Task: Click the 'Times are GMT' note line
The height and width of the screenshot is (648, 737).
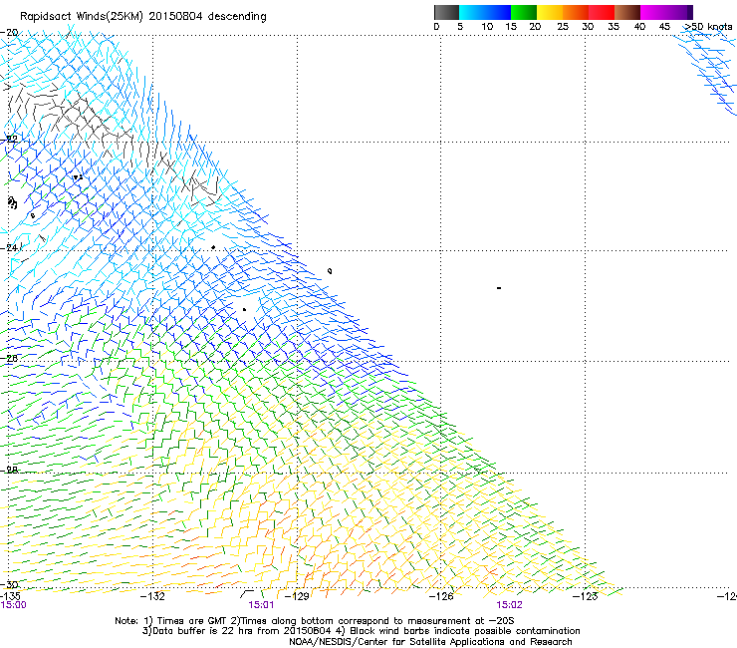Action: [x=315, y=621]
